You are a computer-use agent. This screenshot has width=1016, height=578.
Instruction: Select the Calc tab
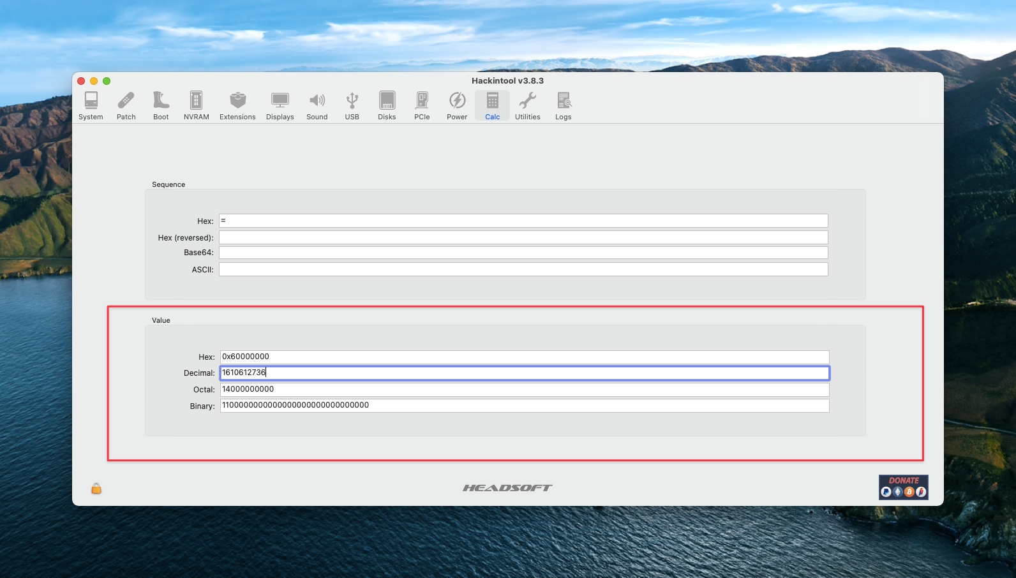[492, 105]
